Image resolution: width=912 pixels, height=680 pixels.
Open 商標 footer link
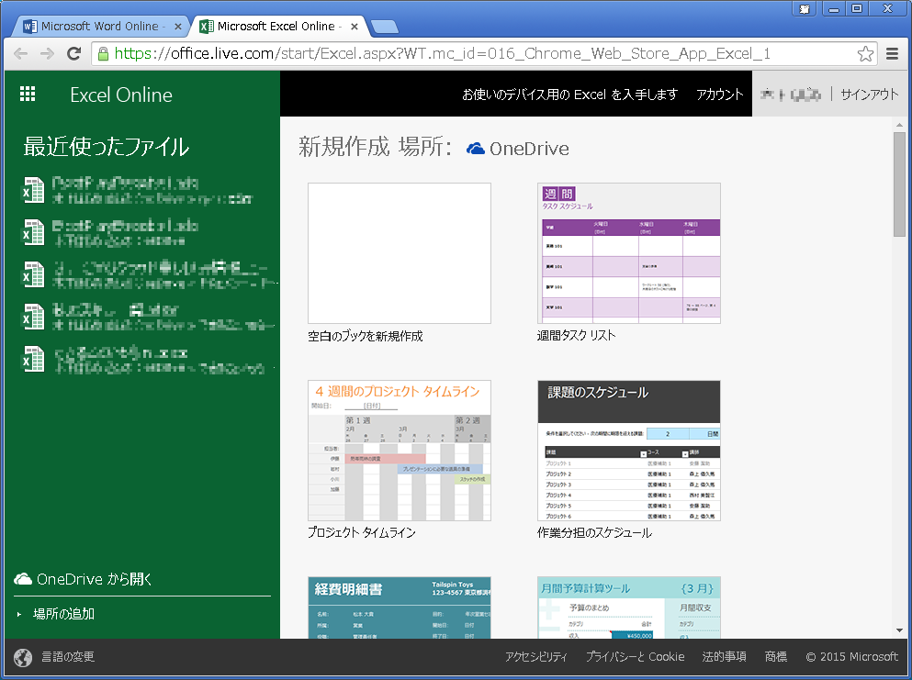pyautogui.click(x=776, y=657)
